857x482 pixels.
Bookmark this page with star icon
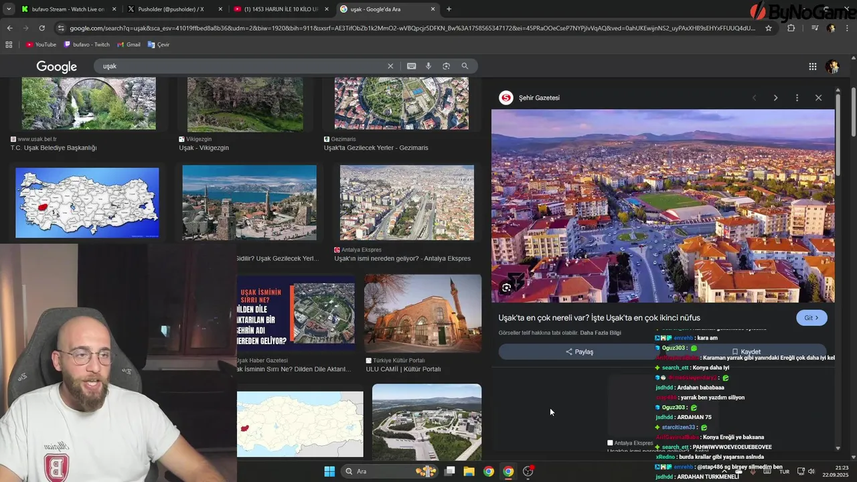tap(769, 28)
